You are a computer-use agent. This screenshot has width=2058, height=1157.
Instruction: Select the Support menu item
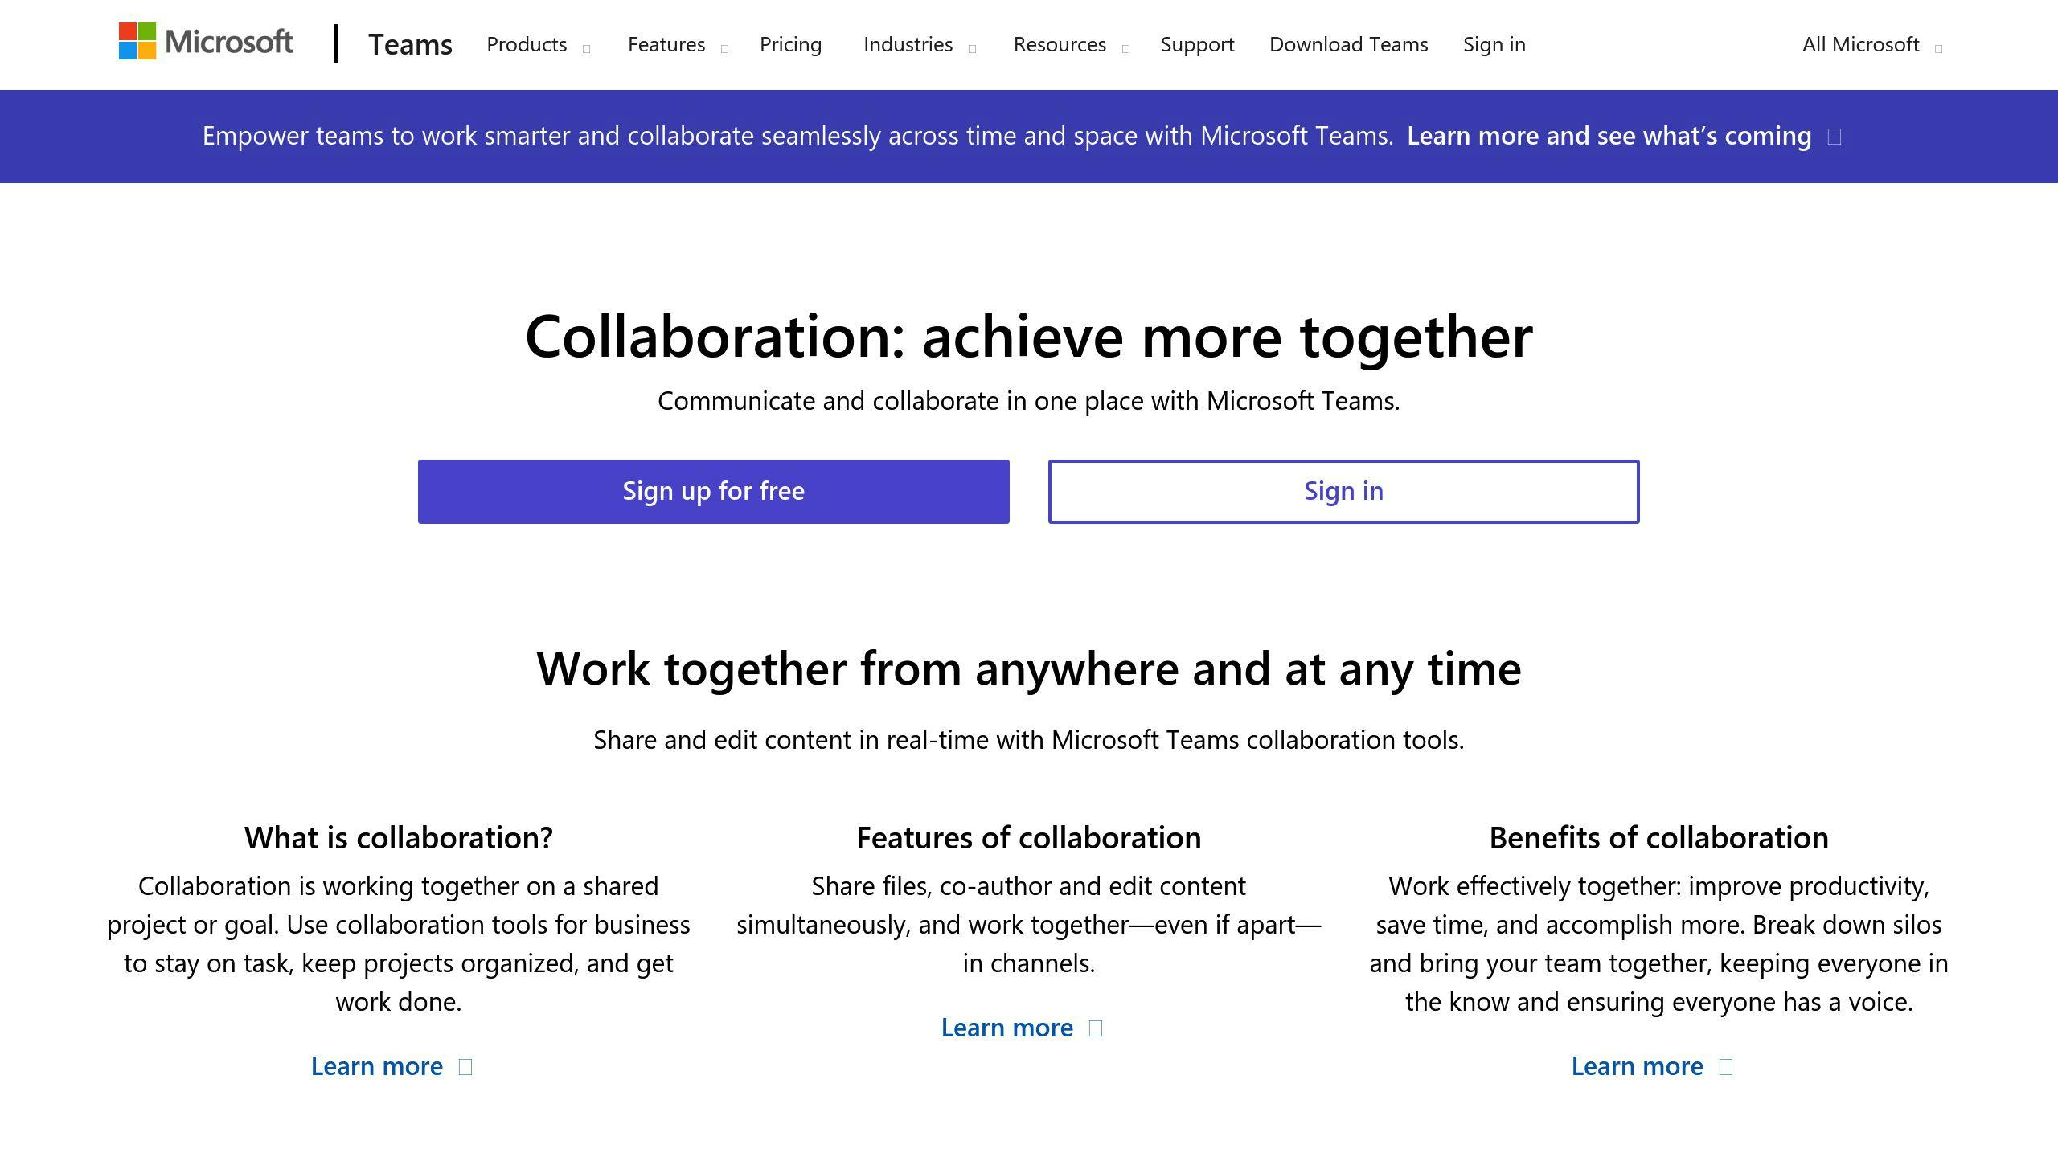[1199, 44]
